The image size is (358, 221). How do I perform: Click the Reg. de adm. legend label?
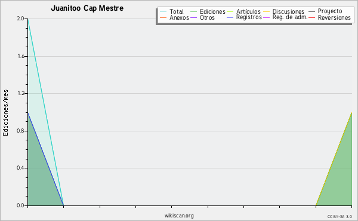click(290, 17)
